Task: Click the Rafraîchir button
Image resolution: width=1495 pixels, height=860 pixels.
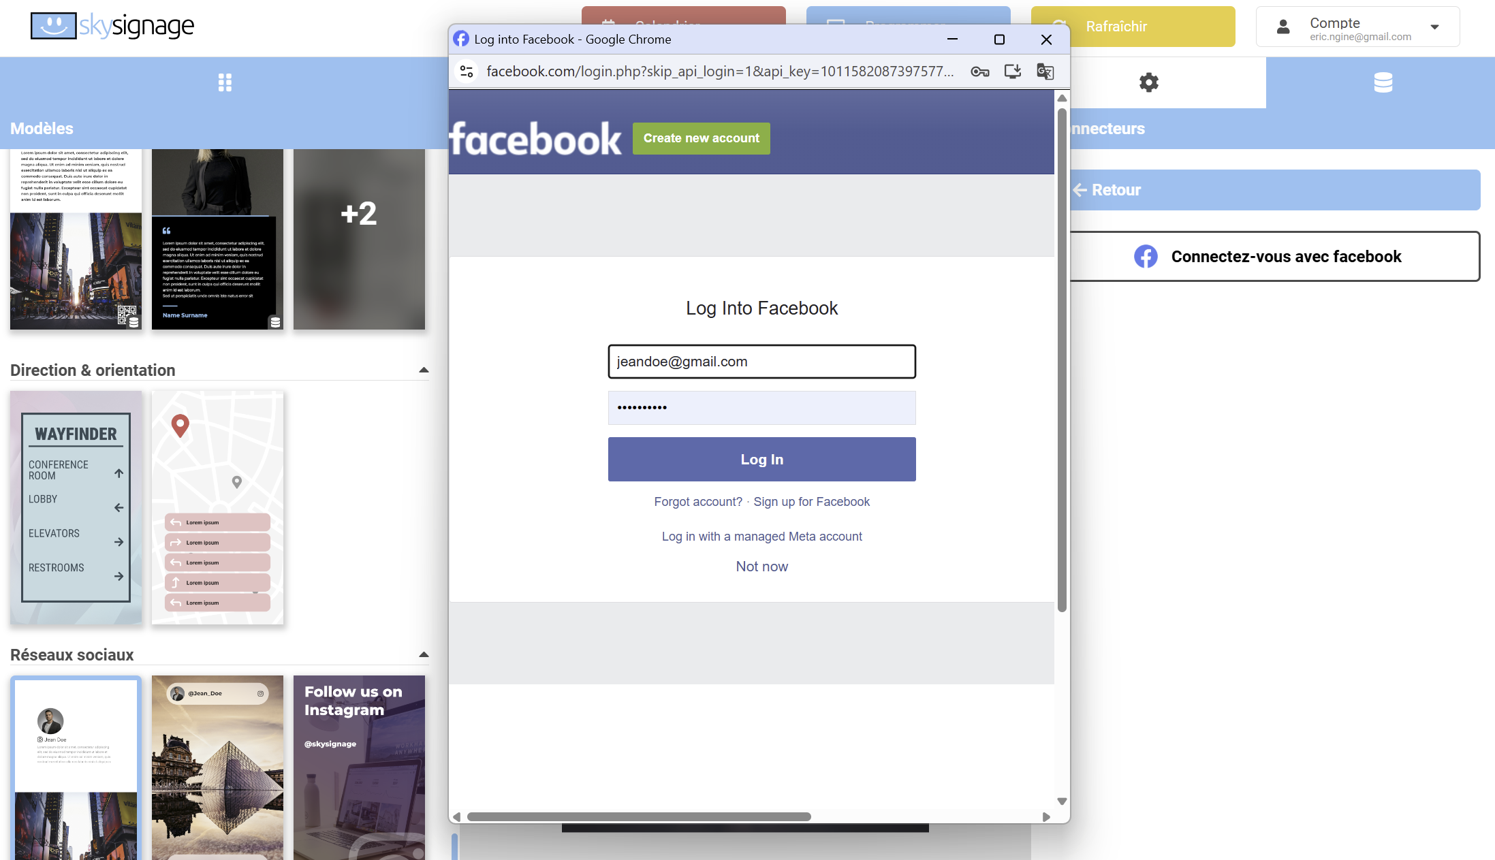Action: 1133,27
